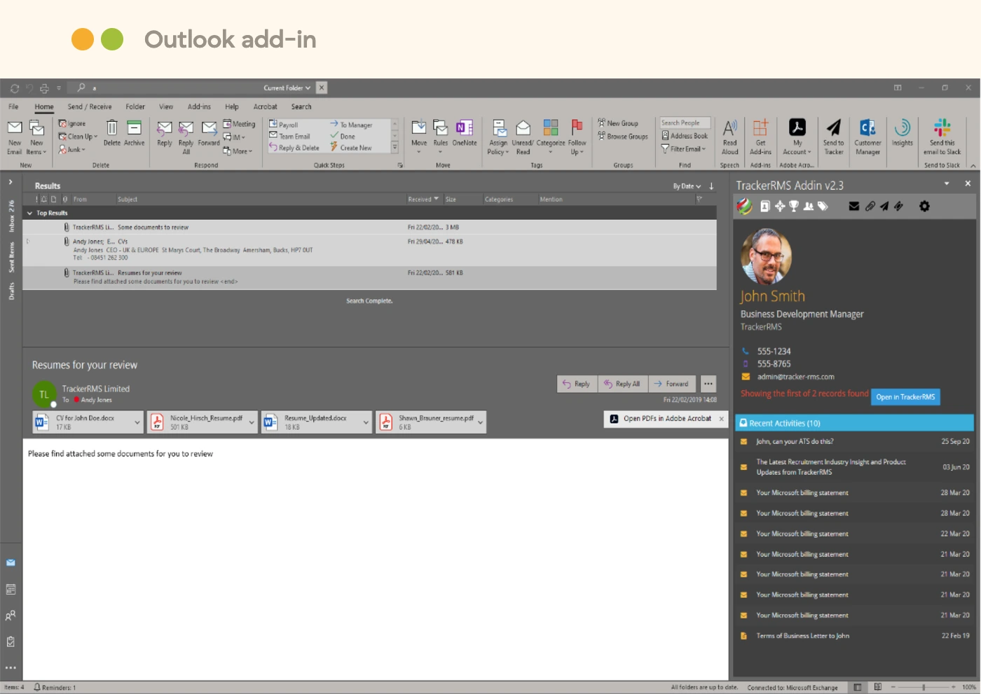Open Current Folder search scope dropdown
981x694 pixels.
287,88
